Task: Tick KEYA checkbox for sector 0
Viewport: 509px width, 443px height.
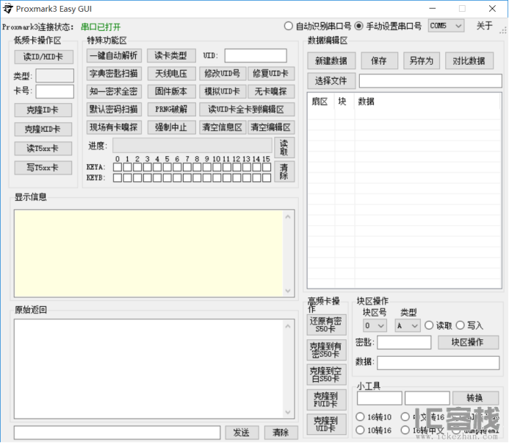Action: coord(118,167)
